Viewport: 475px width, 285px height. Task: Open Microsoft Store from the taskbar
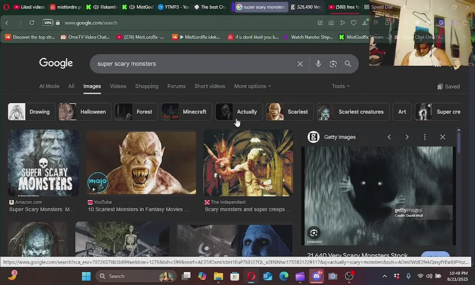(235, 276)
